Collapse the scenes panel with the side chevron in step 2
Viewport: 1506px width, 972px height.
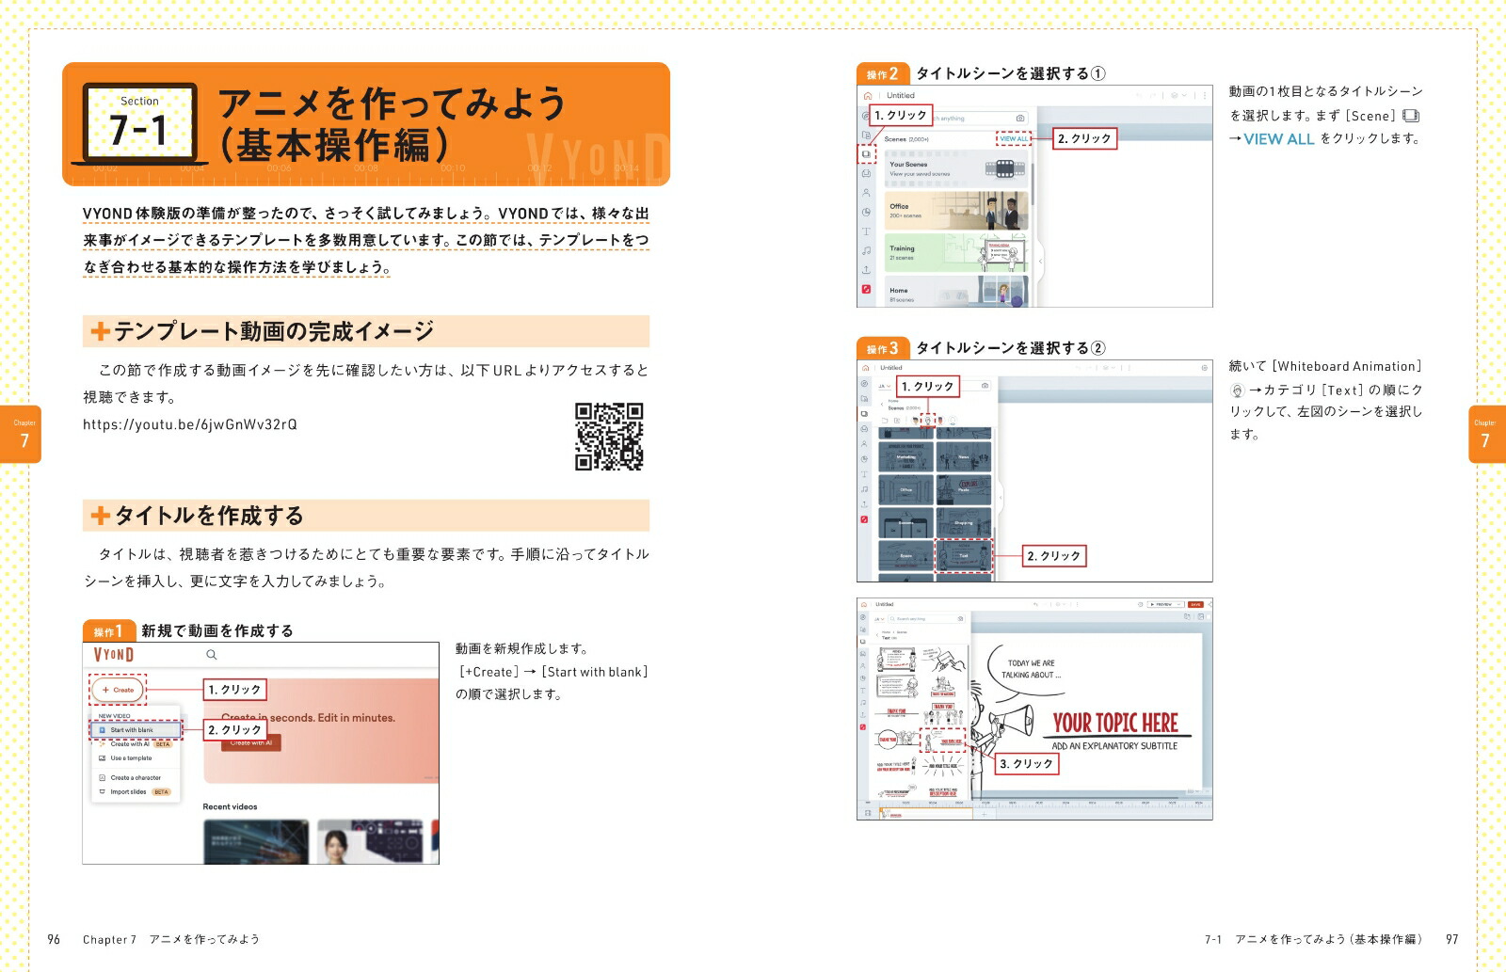(x=1040, y=261)
